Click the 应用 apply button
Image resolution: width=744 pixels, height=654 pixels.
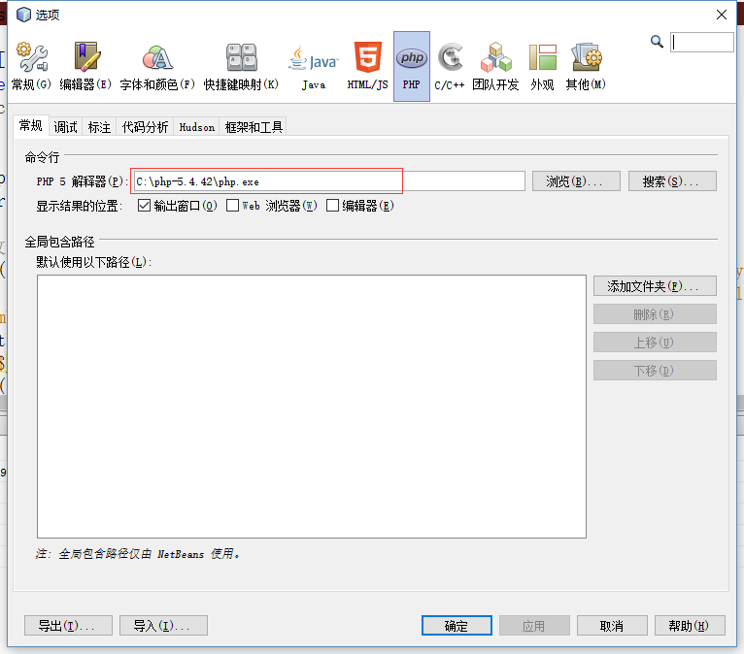(534, 626)
